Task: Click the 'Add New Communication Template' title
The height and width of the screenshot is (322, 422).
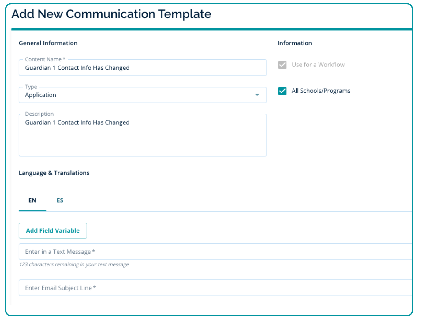Action: pos(111,14)
